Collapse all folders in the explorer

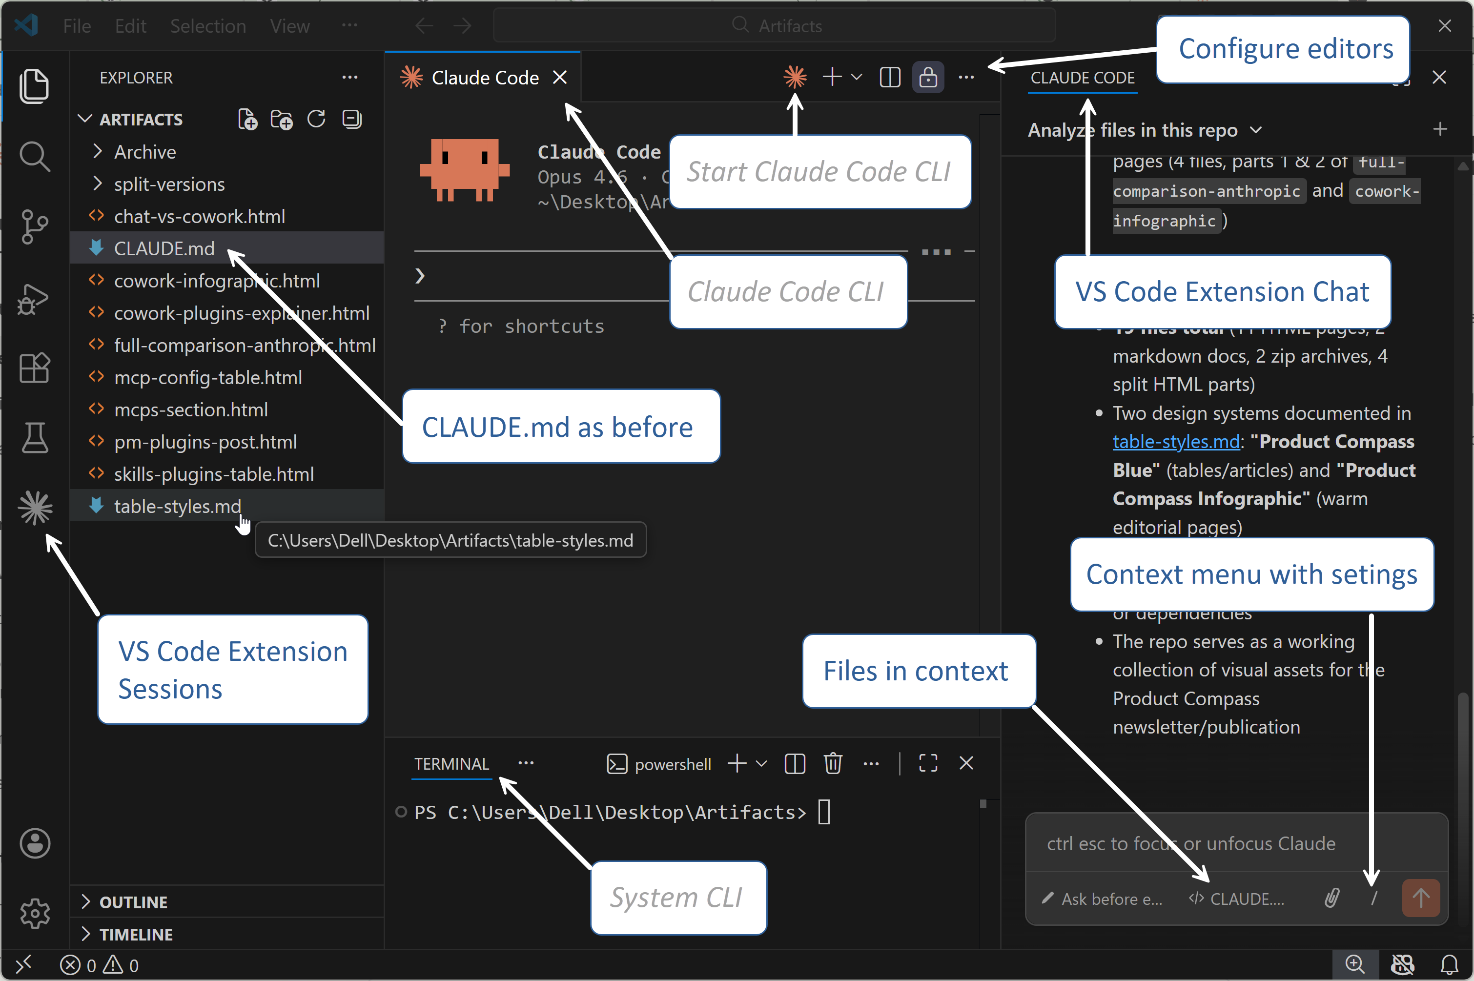click(352, 119)
